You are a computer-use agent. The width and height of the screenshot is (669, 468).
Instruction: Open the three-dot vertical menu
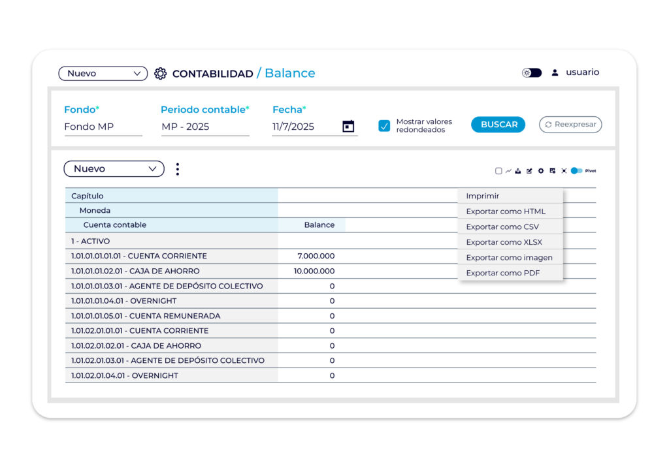point(178,169)
